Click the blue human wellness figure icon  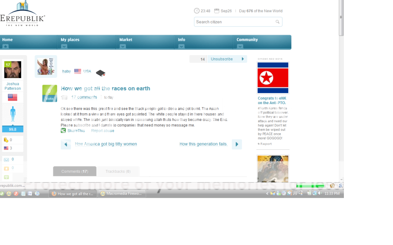pos(13,114)
